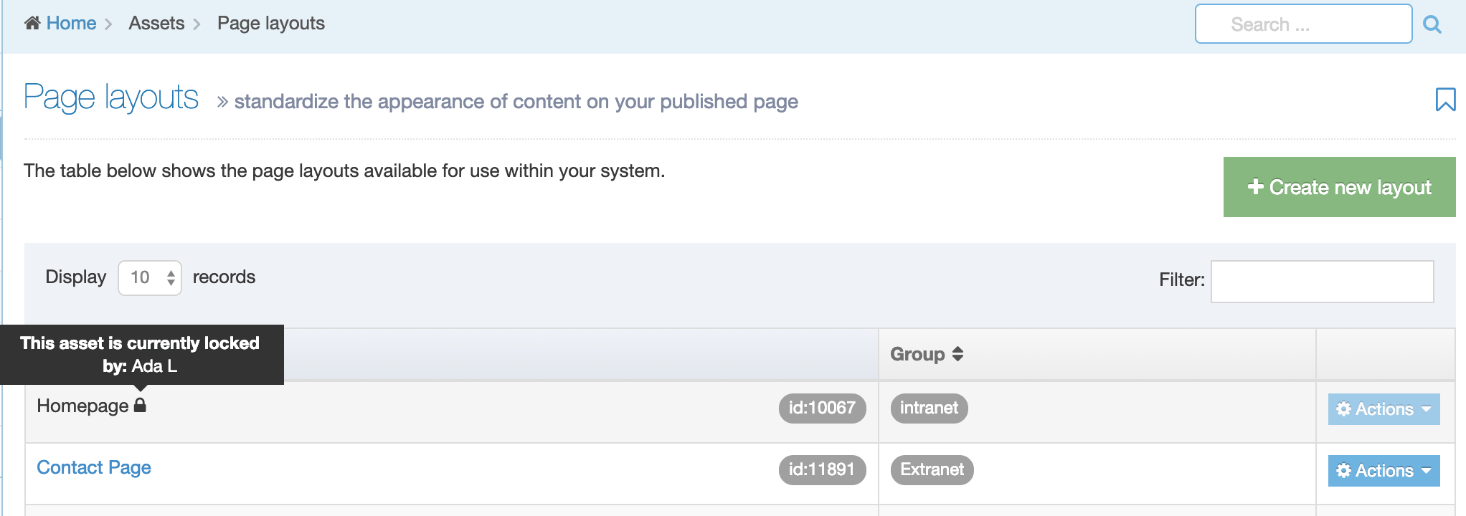Sort table using Group column arrows

[x=957, y=354]
